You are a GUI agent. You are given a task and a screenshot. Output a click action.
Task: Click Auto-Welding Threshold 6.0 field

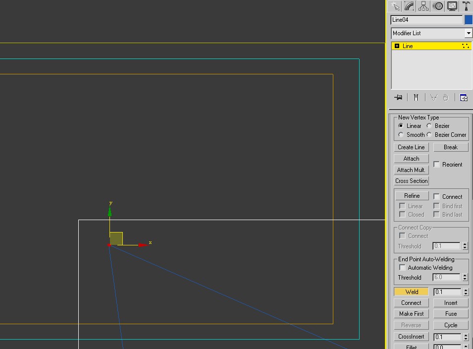point(446,277)
